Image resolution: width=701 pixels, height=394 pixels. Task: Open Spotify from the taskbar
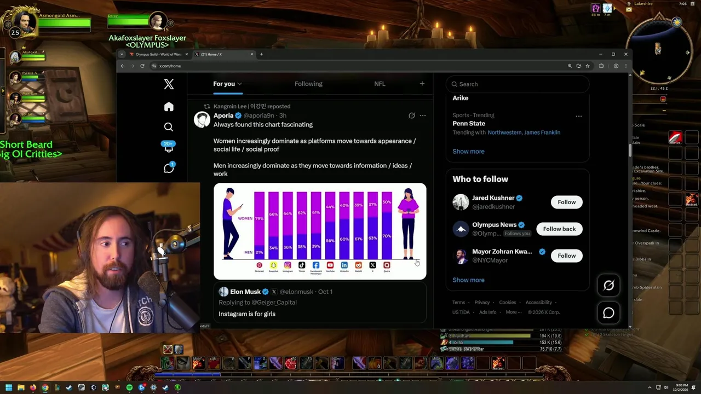pyautogui.click(x=129, y=387)
